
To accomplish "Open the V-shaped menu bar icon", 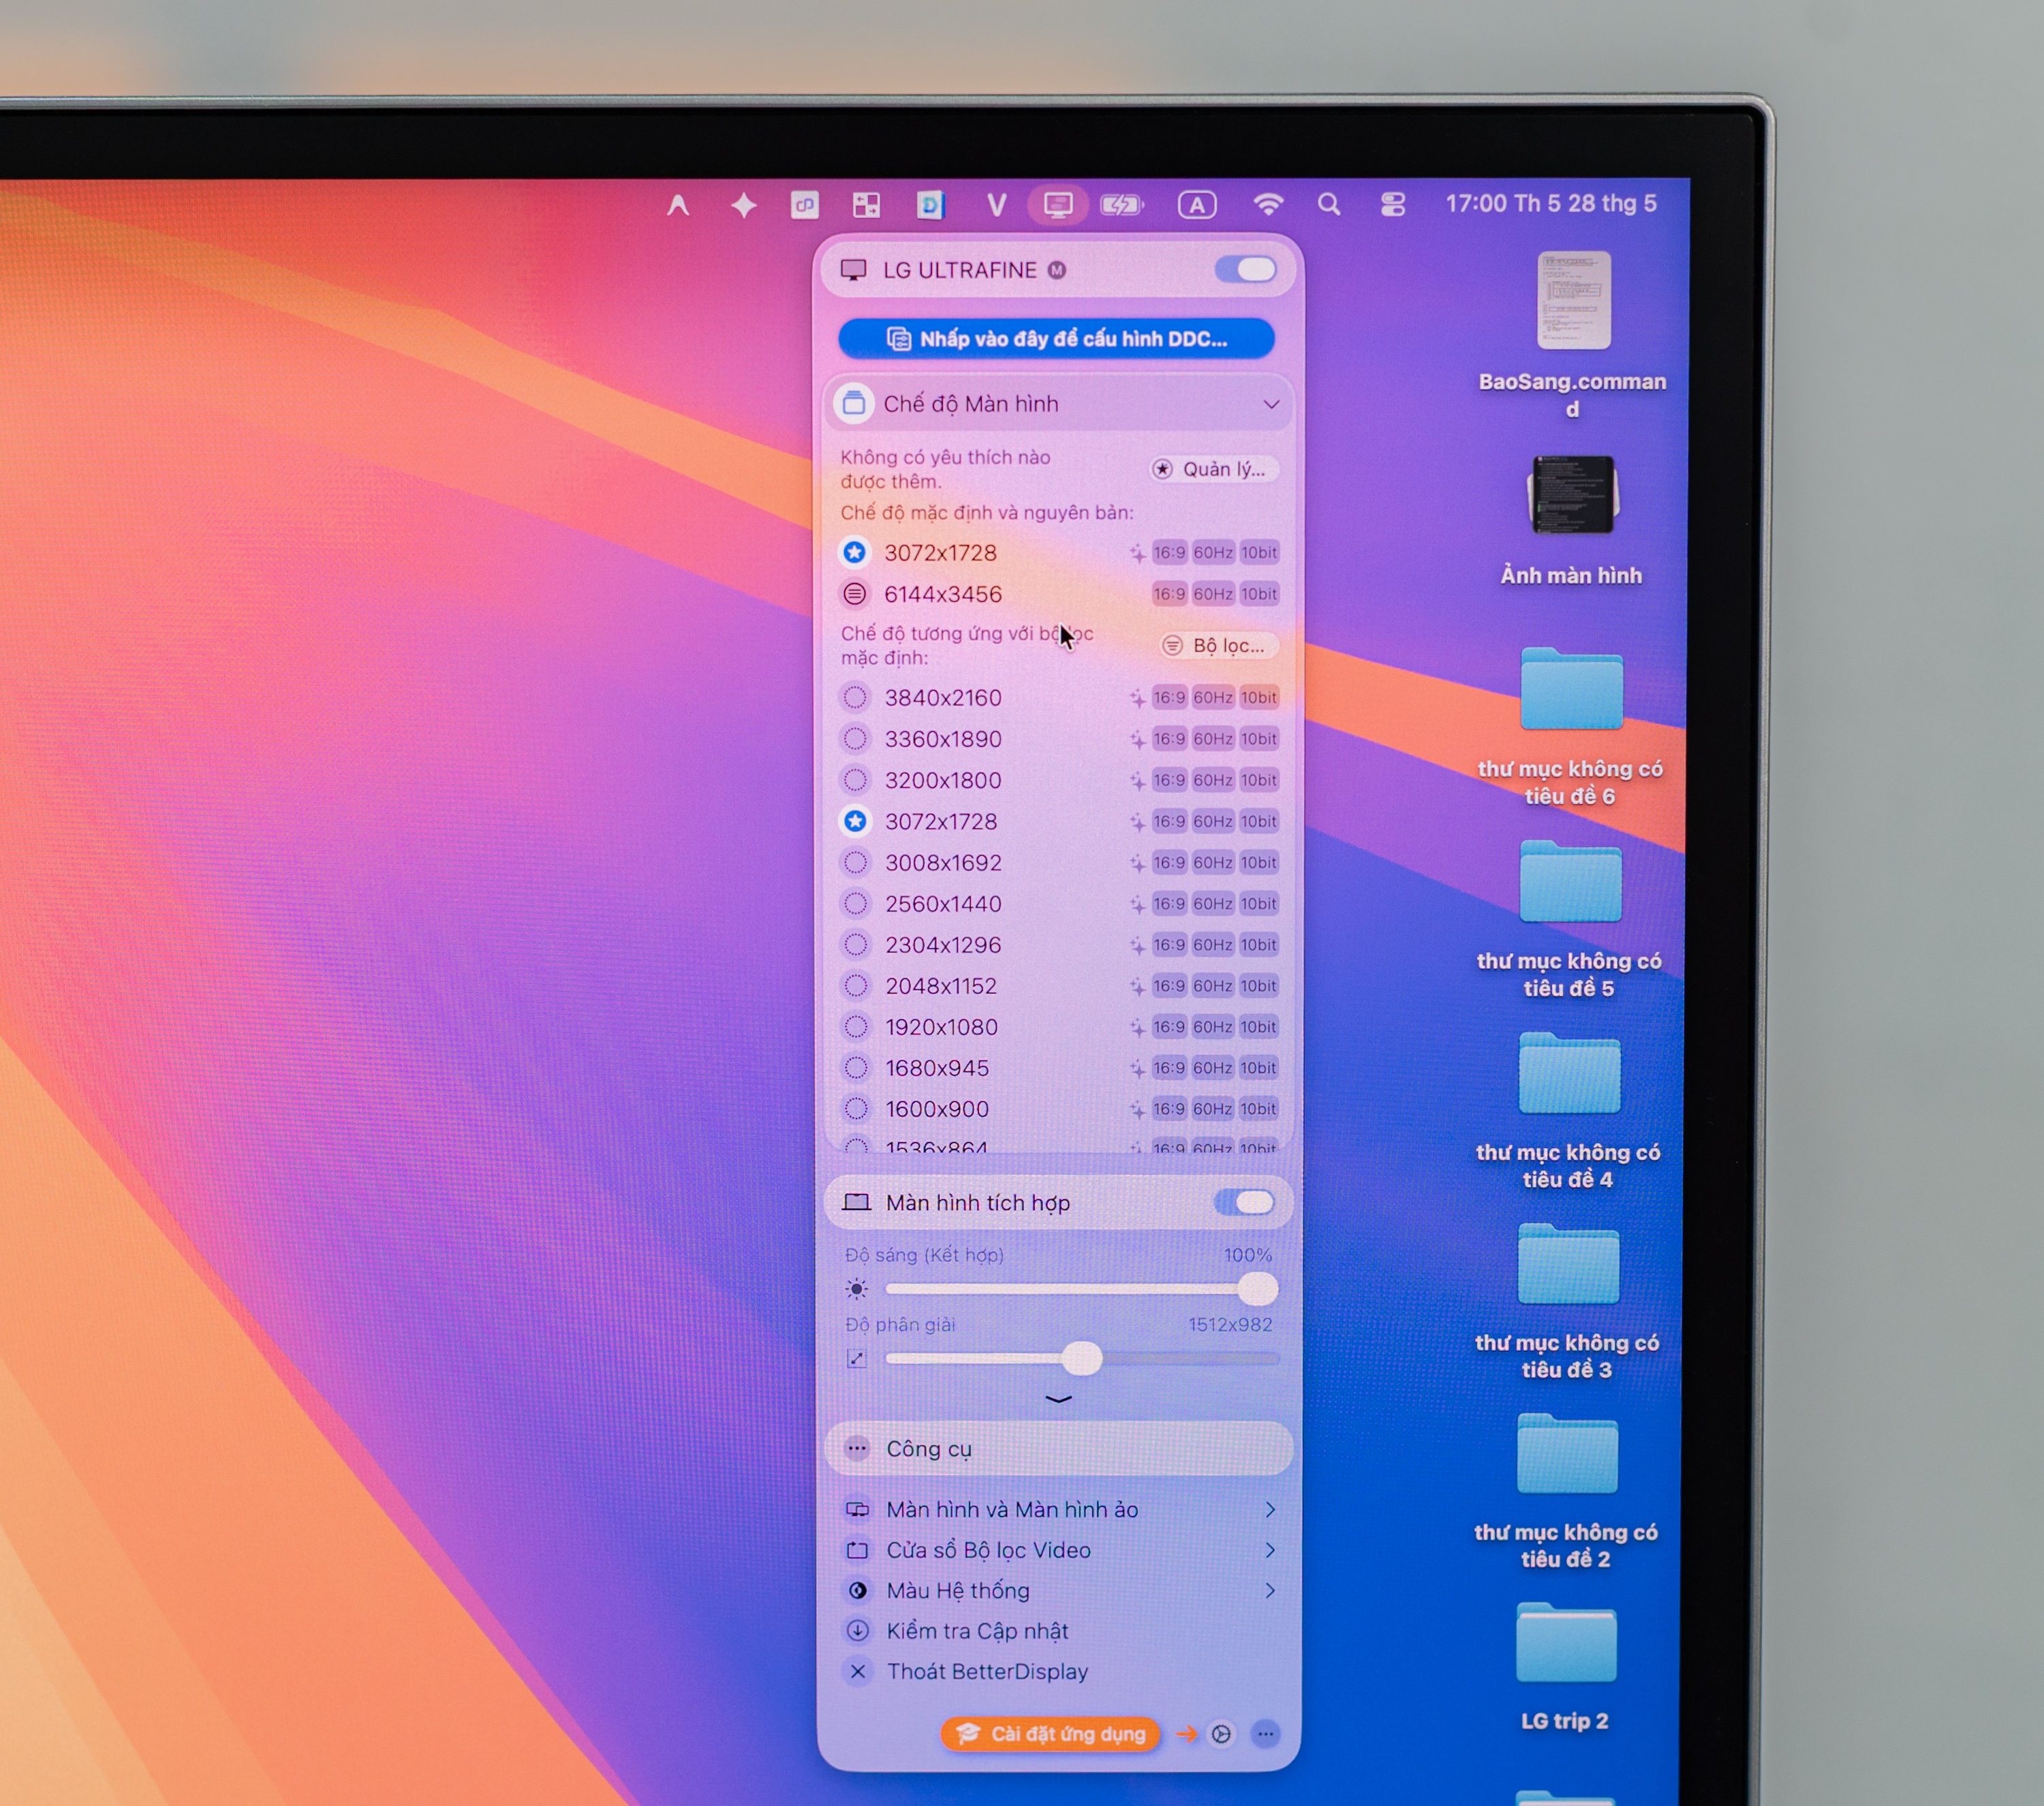I will click(x=996, y=205).
